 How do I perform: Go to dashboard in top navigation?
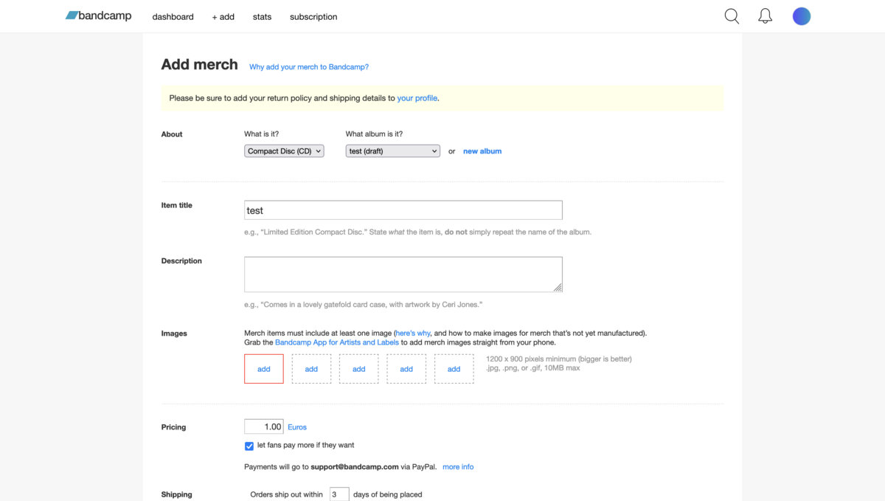coord(173,17)
